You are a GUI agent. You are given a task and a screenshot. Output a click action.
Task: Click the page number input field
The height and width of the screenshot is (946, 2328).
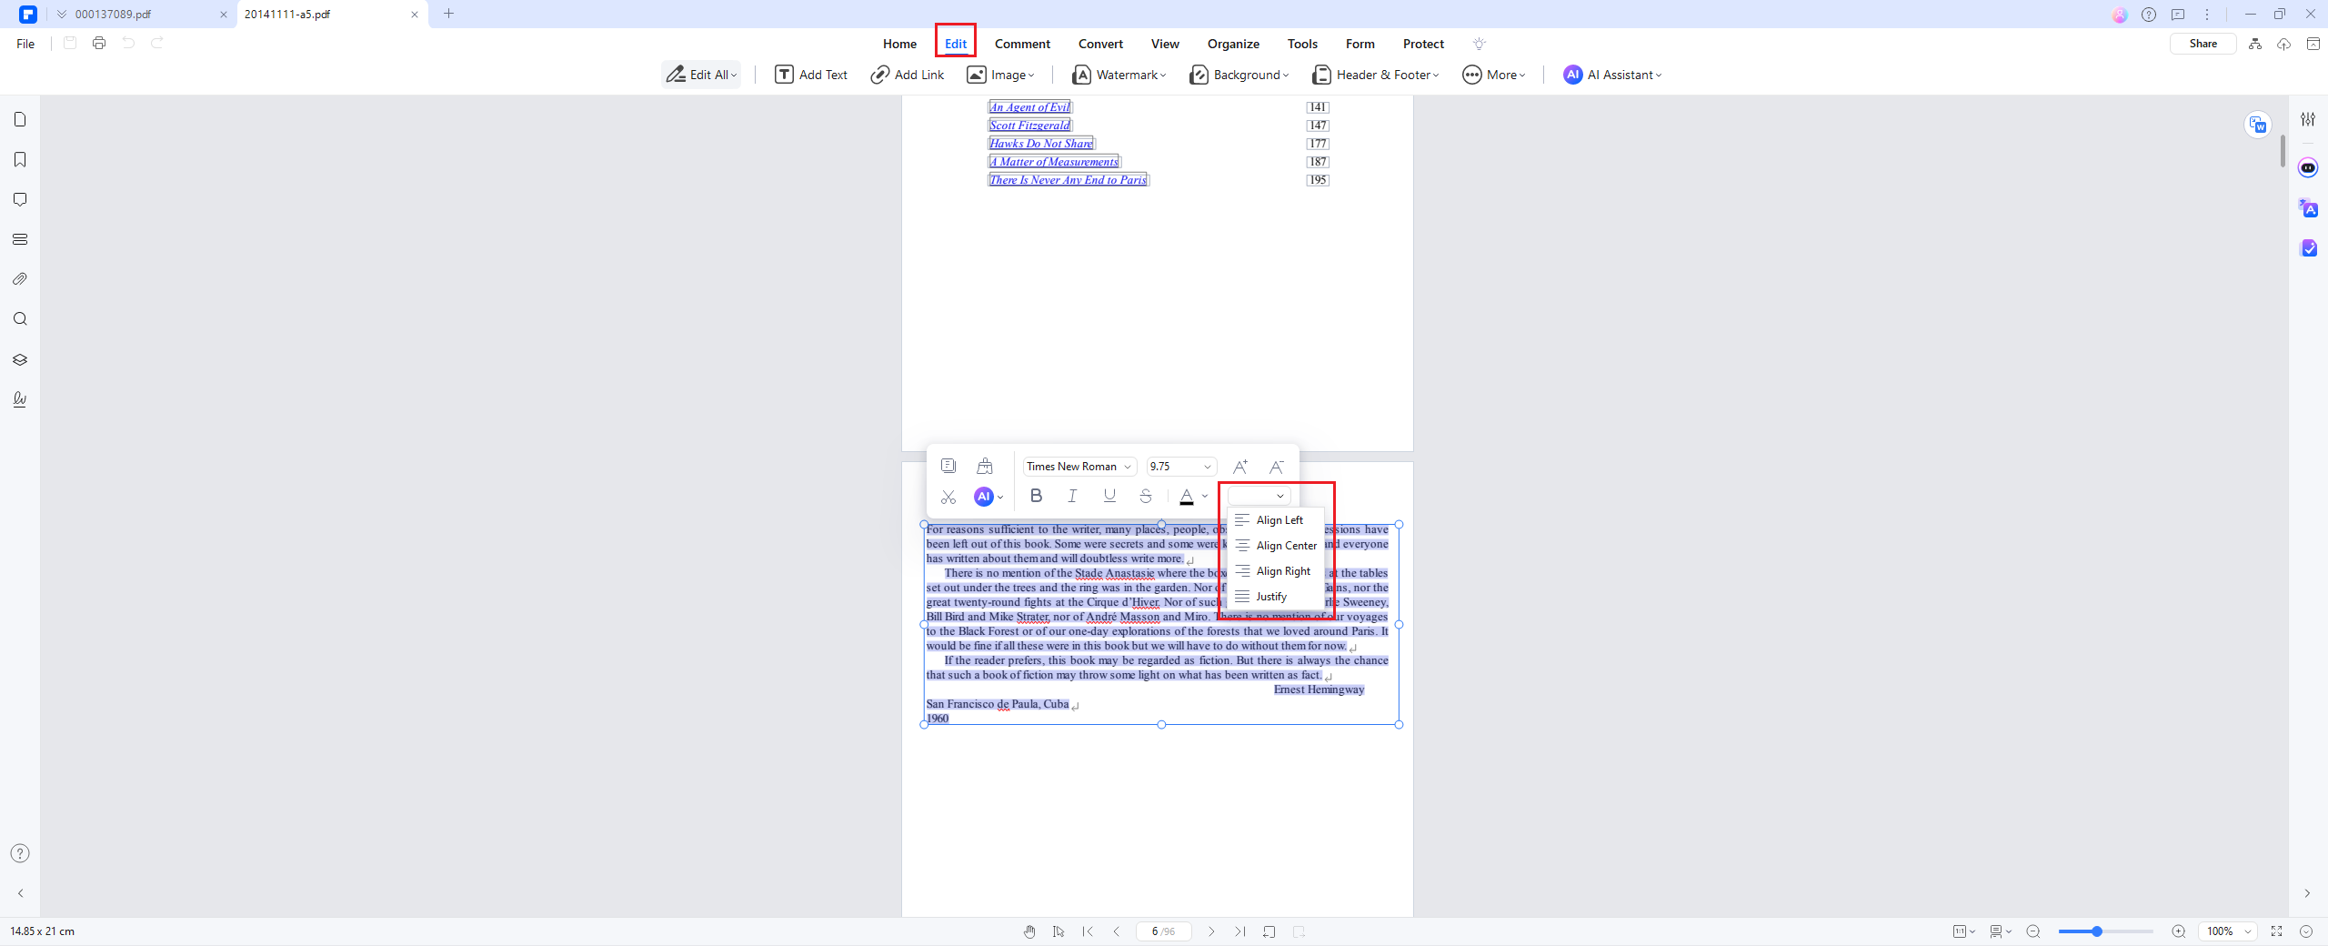coord(1163,931)
